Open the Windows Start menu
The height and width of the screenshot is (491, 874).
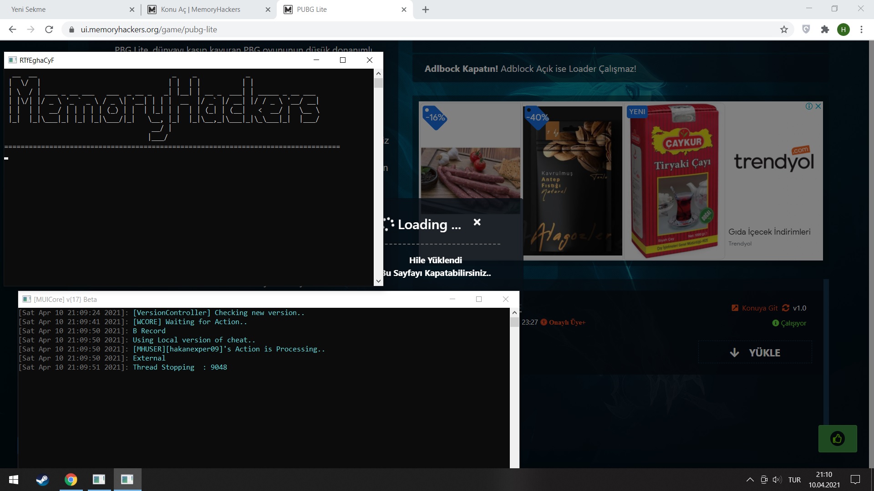tap(14, 480)
